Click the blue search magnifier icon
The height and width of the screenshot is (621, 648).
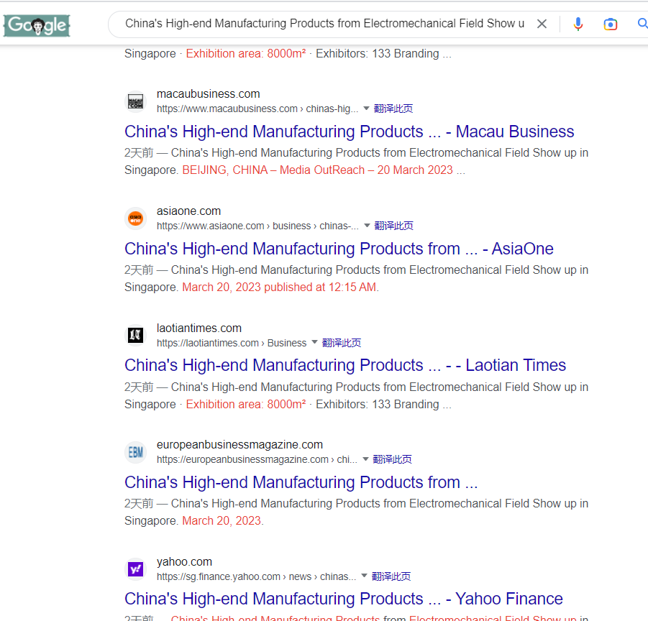642,24
